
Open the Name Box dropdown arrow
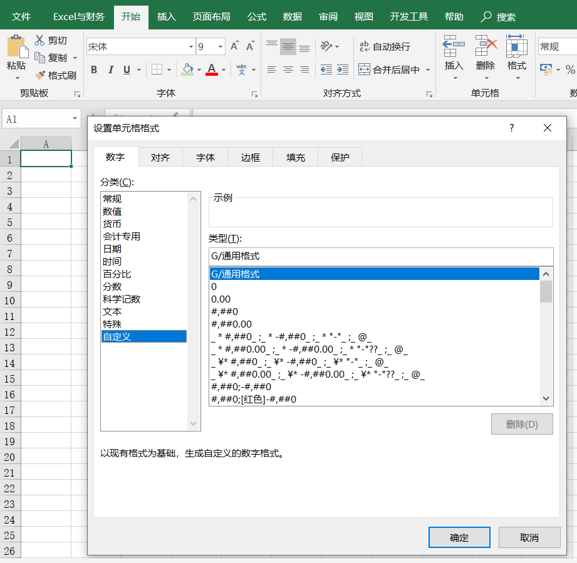tap(75, 118)
